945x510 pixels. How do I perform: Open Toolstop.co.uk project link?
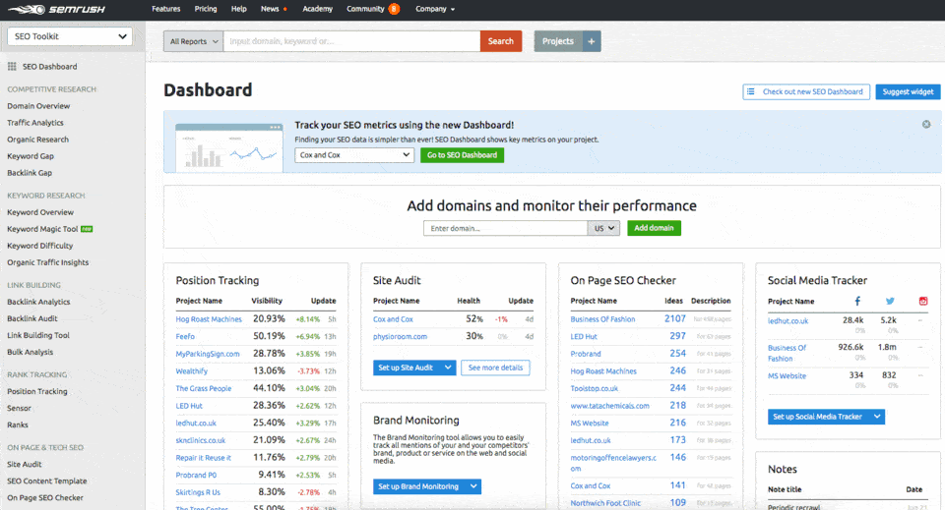(595, 388)
